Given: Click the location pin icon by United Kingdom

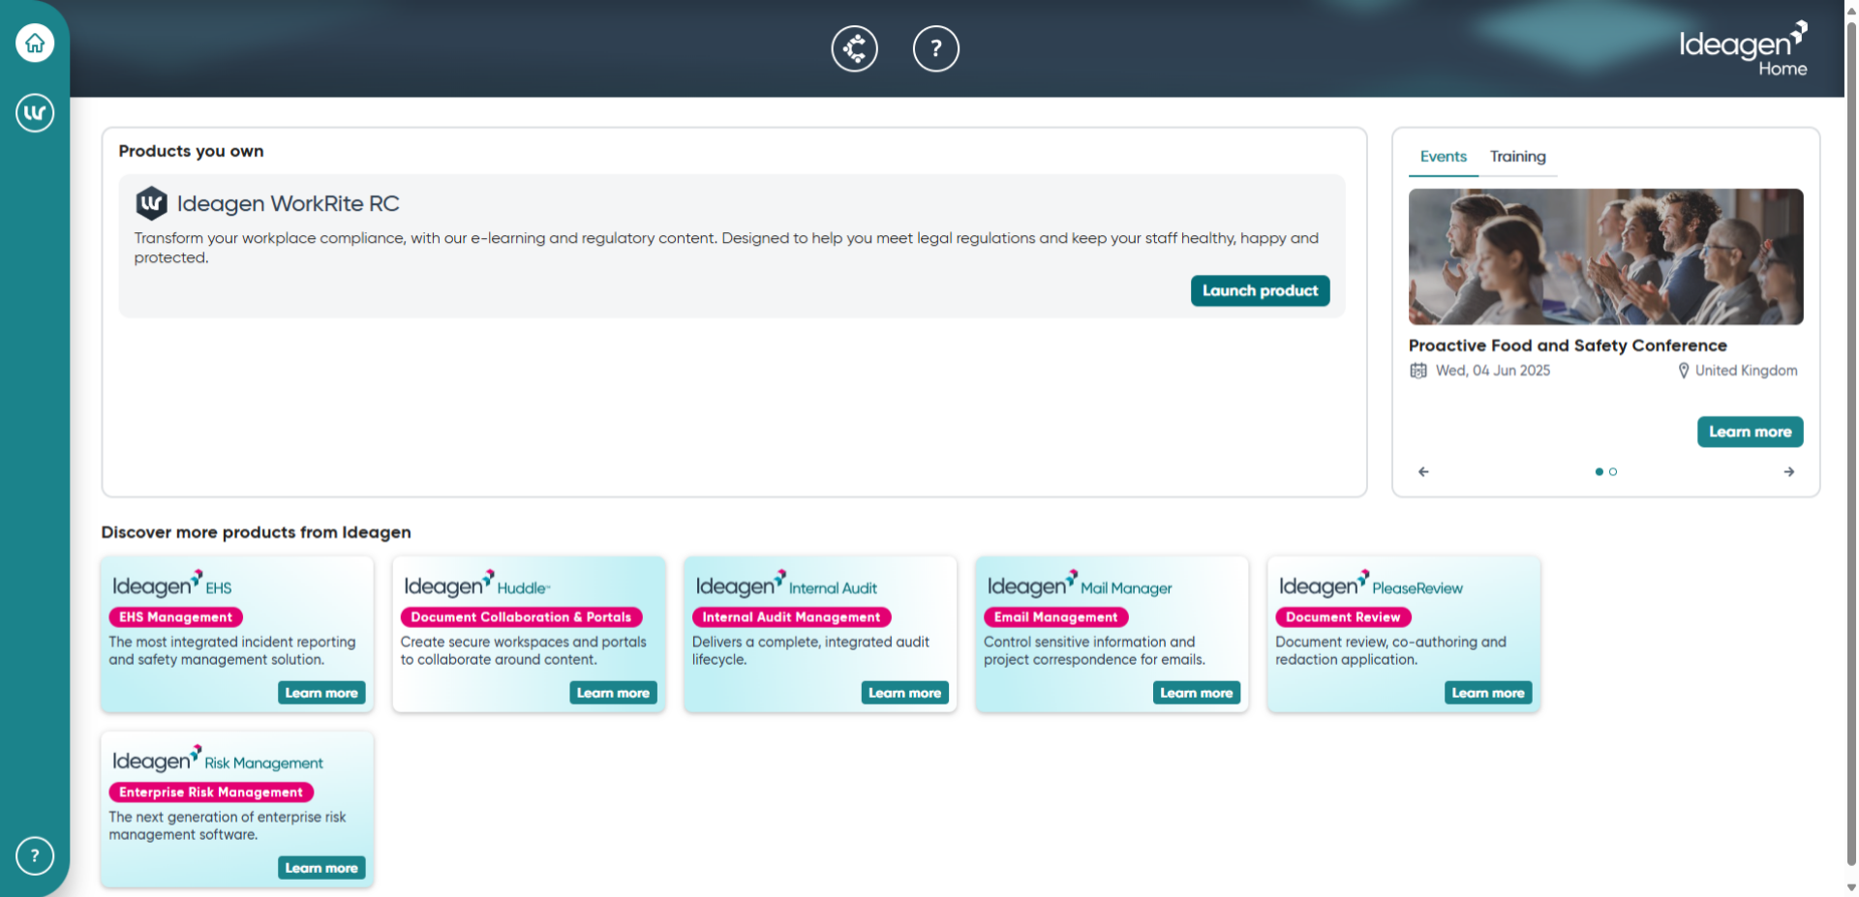Looking at the screenshot, I should (x=1684, y=371).
